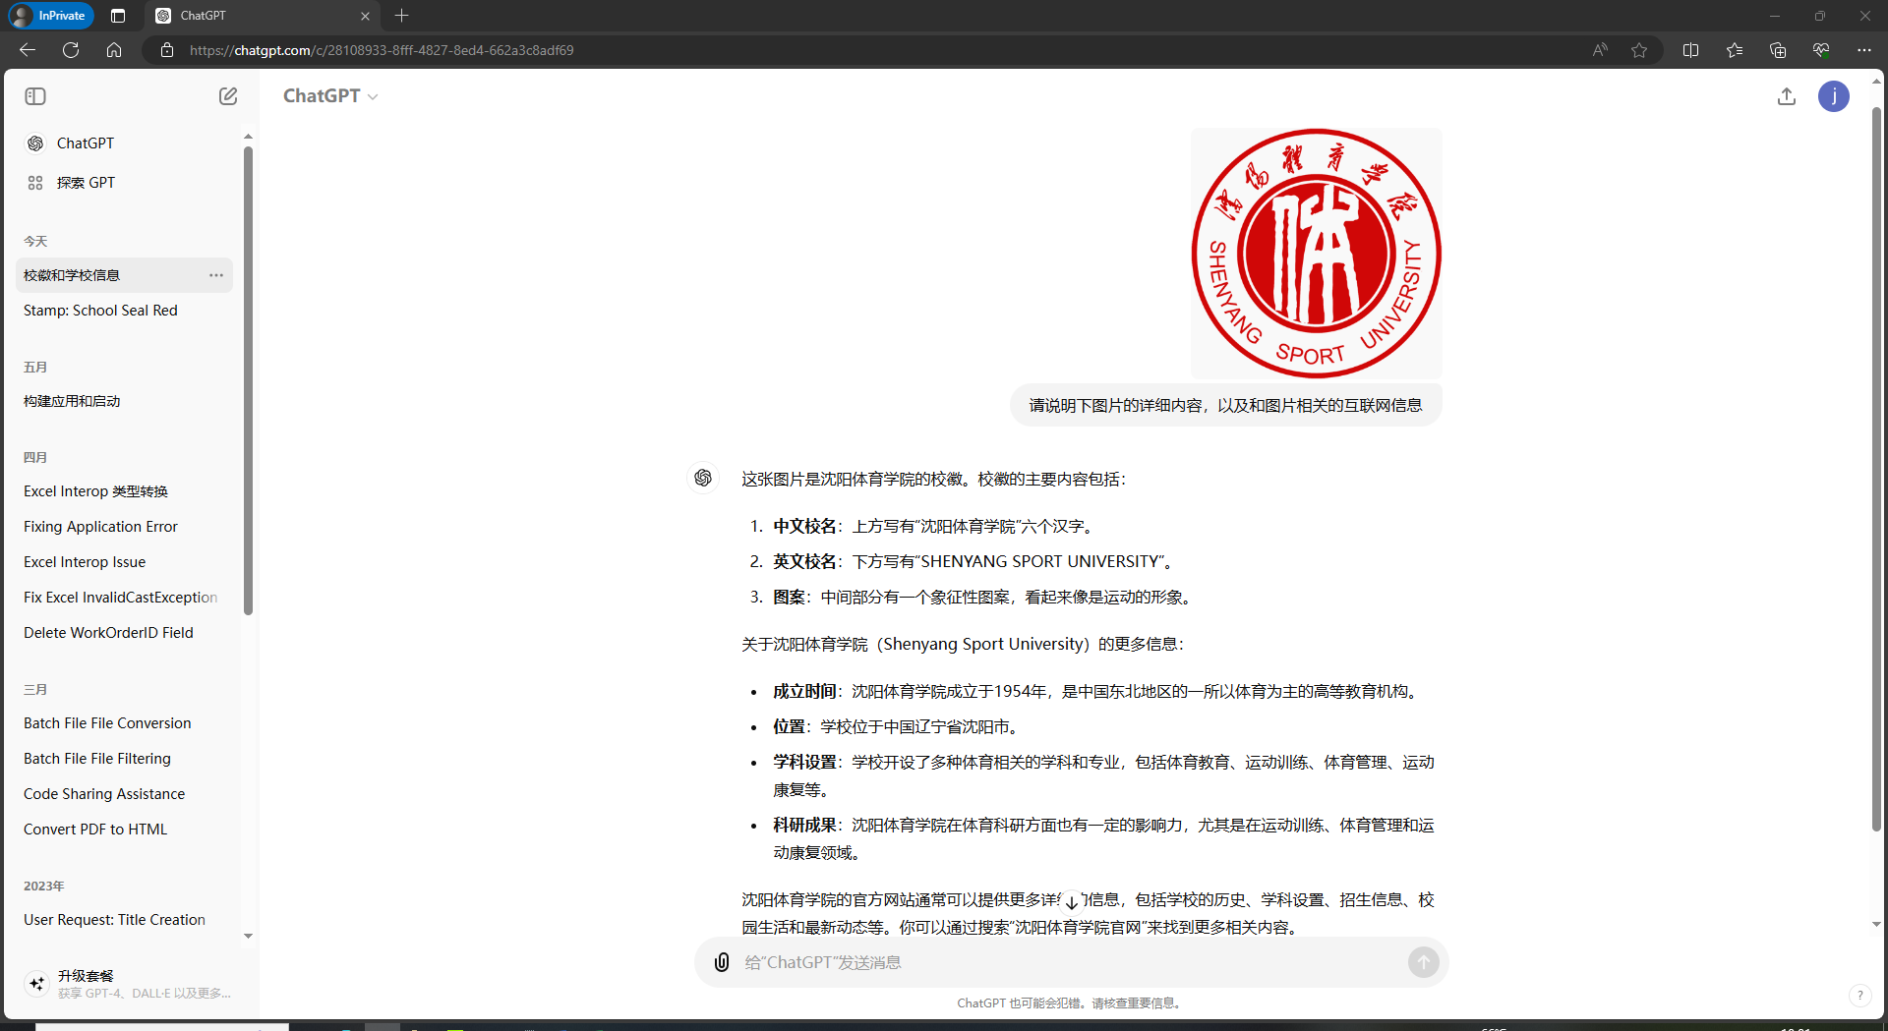The width and height of the screenshot is (1888, 1031).
Task: Open the 探索 GPT page
Action: (x=86, y=183)
